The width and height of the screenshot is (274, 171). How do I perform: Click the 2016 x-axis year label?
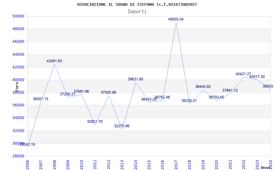tap(162, 165)
